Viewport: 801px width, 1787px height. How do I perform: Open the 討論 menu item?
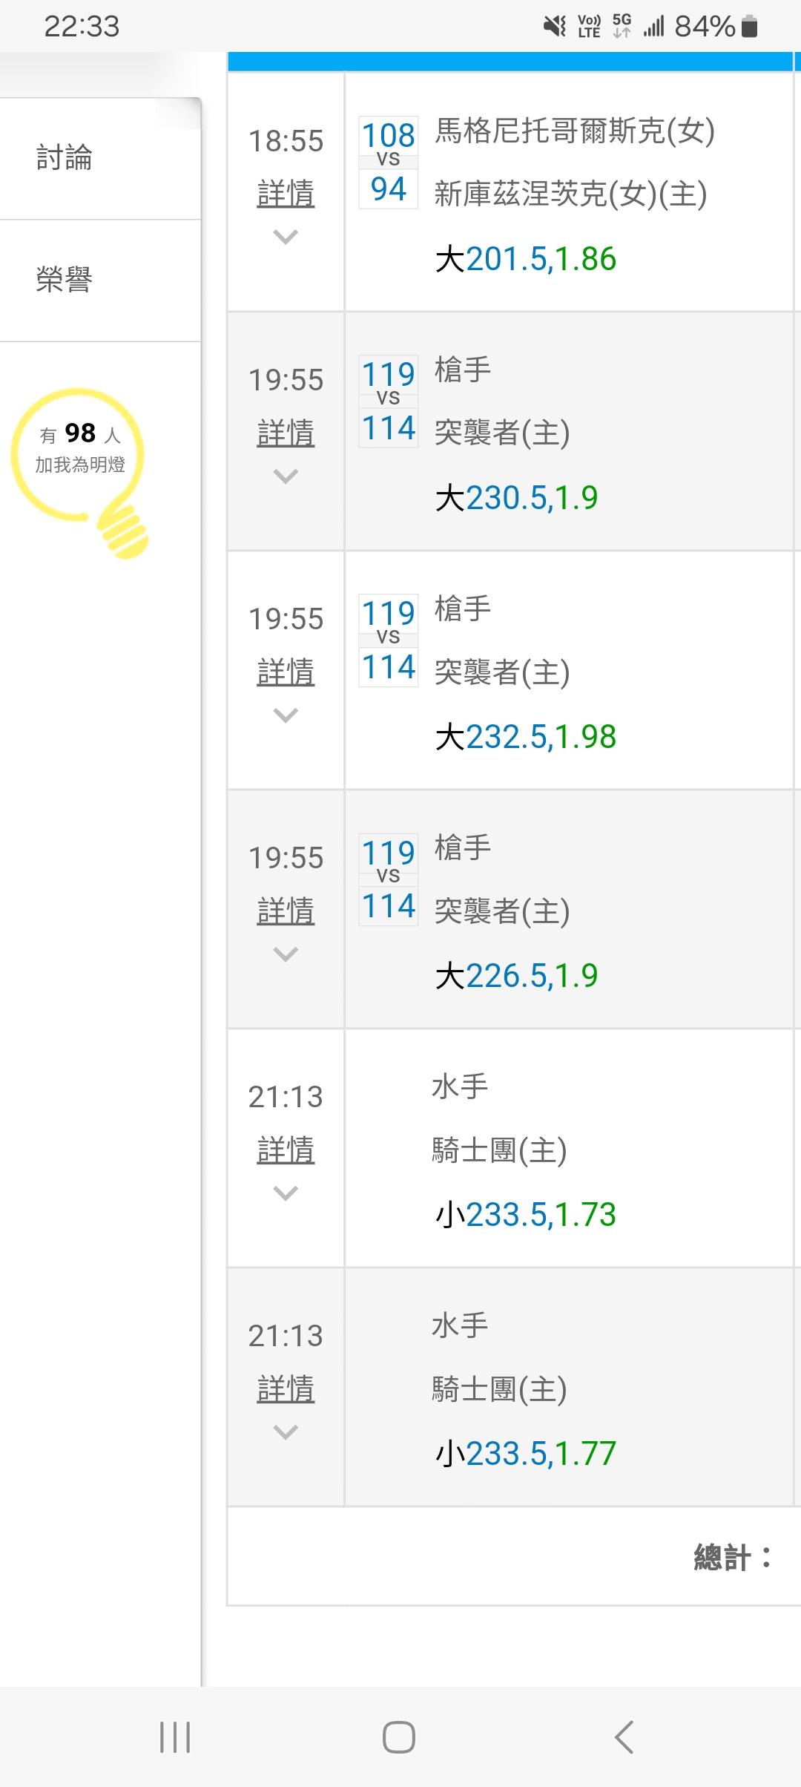click(x=65, y=158)
